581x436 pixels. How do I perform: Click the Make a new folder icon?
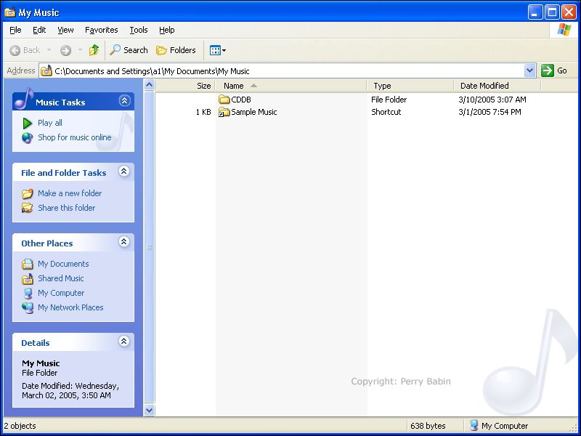(27, 193)
